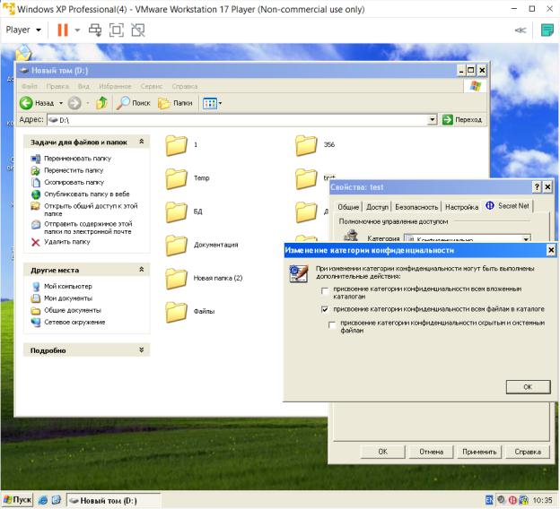
Task: Open the Категория confidentiality dropdown
Action: pos(527,239)
